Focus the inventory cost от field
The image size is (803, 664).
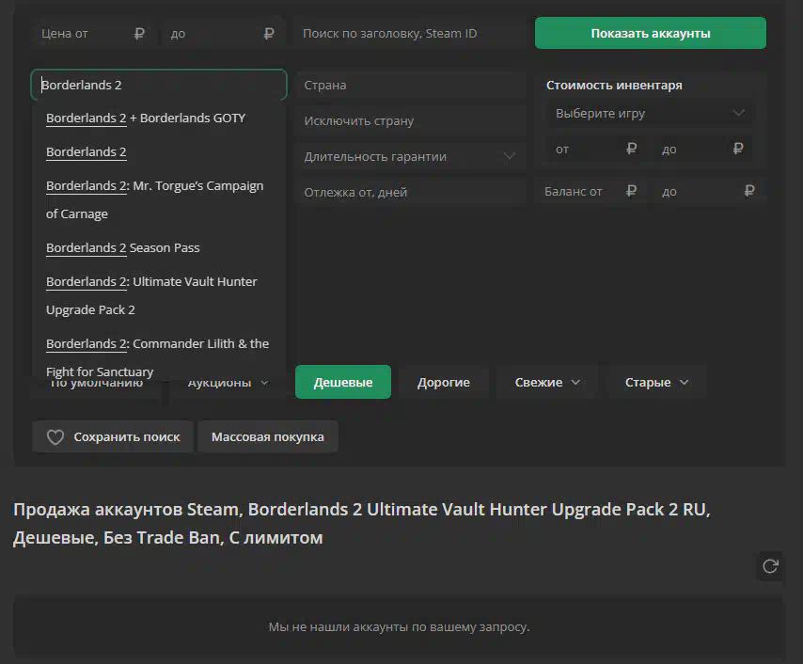pos(594,150)
